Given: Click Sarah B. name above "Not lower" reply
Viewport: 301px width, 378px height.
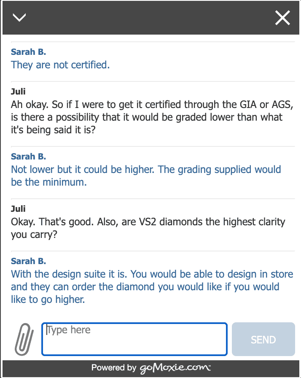Looking at the screenshot, I should (28, 157).
